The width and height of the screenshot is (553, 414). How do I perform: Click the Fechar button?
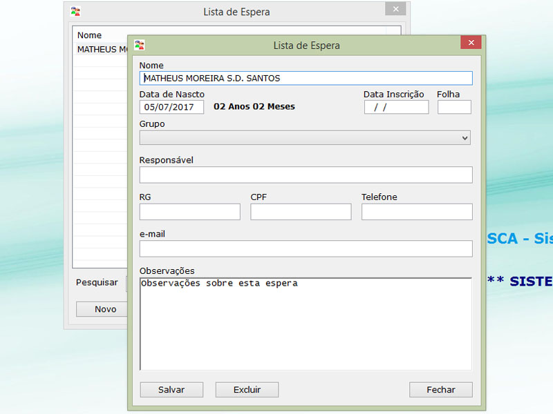(x=440, y=390)
